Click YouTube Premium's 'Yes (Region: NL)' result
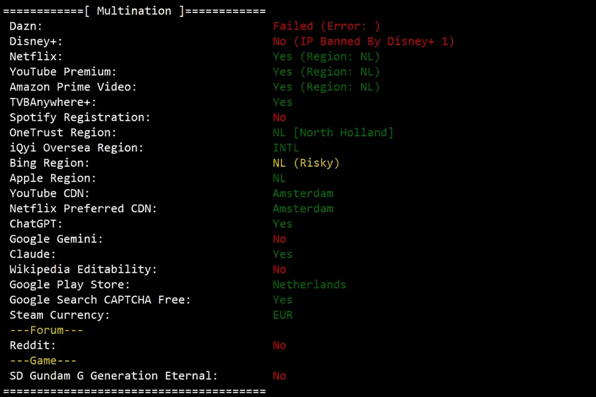Image resolution: width=596 pixels, height=397 pixels. click(326, 72)
